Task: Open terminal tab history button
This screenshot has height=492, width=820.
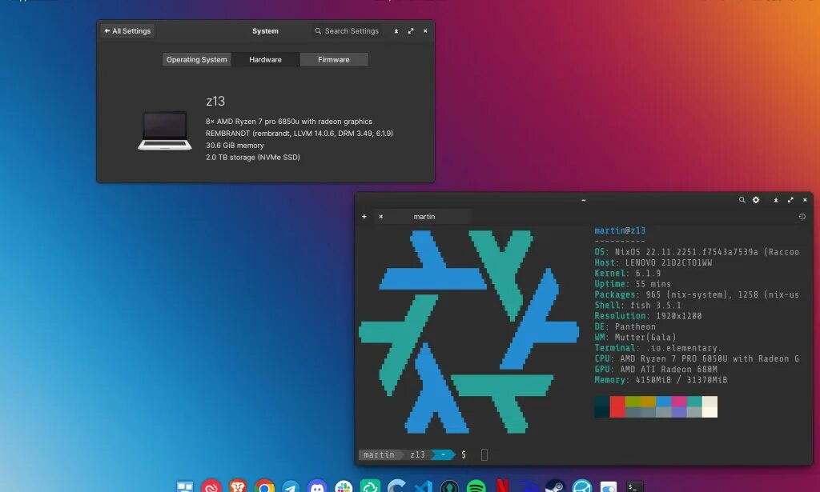Action: pos(802,216)
